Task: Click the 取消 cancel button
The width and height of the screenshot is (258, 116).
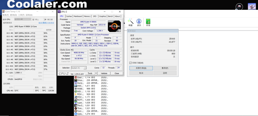Action: click(x=141, y=73)
